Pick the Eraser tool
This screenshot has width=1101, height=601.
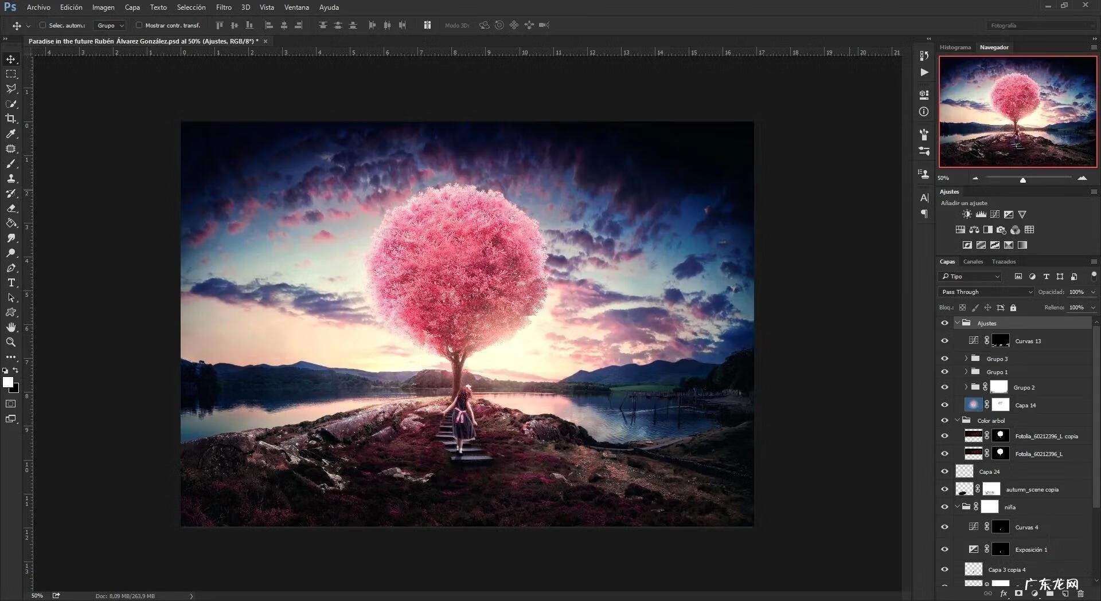coord(11,209)
